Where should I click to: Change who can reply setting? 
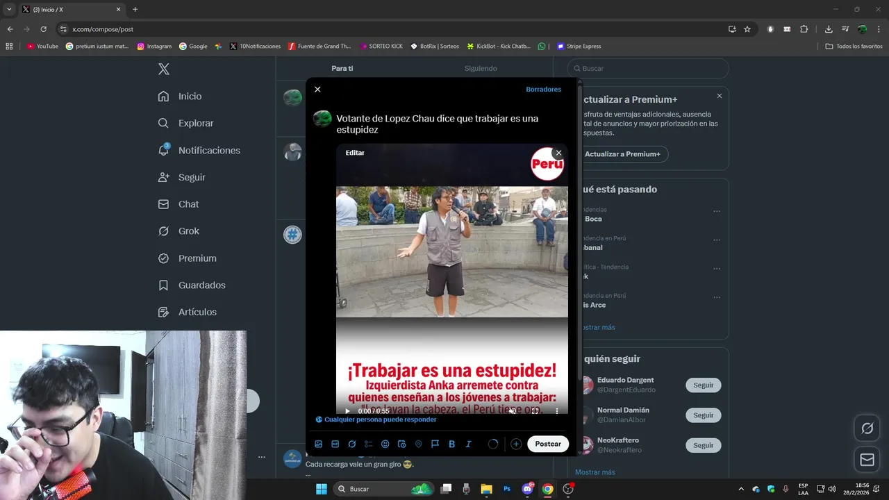376,419
